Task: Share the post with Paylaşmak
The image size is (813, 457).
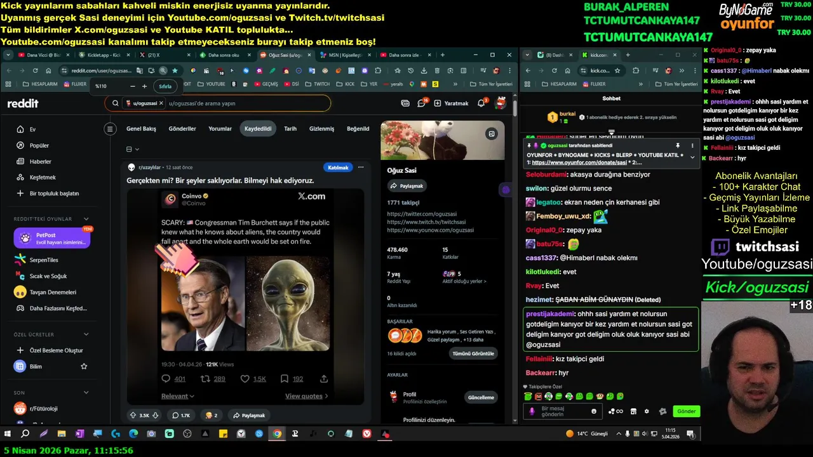Action: 249,415
